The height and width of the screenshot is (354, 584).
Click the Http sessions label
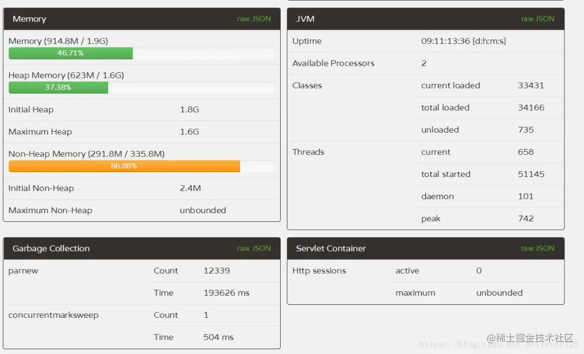[x=319, y=271]
